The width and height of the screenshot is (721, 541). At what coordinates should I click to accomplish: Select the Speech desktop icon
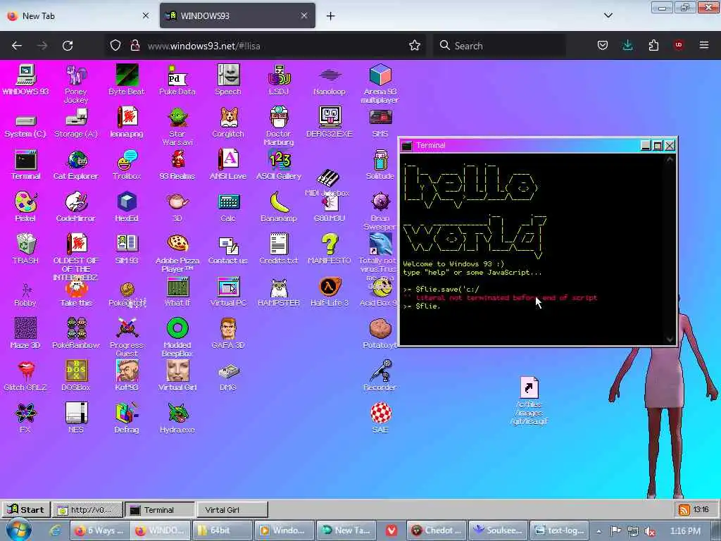coord(228,80)
